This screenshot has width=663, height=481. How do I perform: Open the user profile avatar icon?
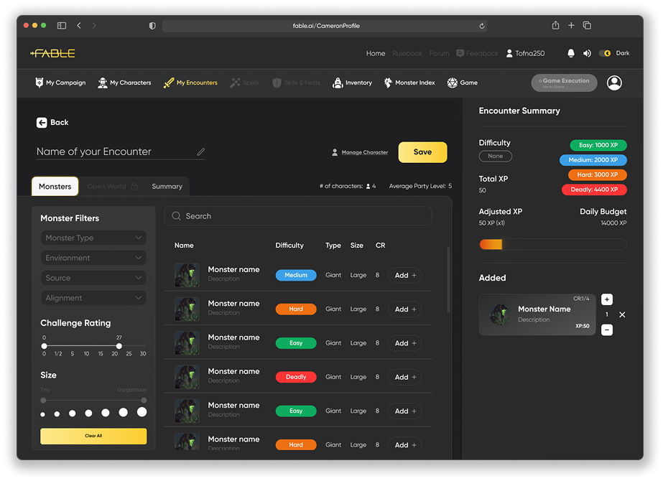pos(614,83)
